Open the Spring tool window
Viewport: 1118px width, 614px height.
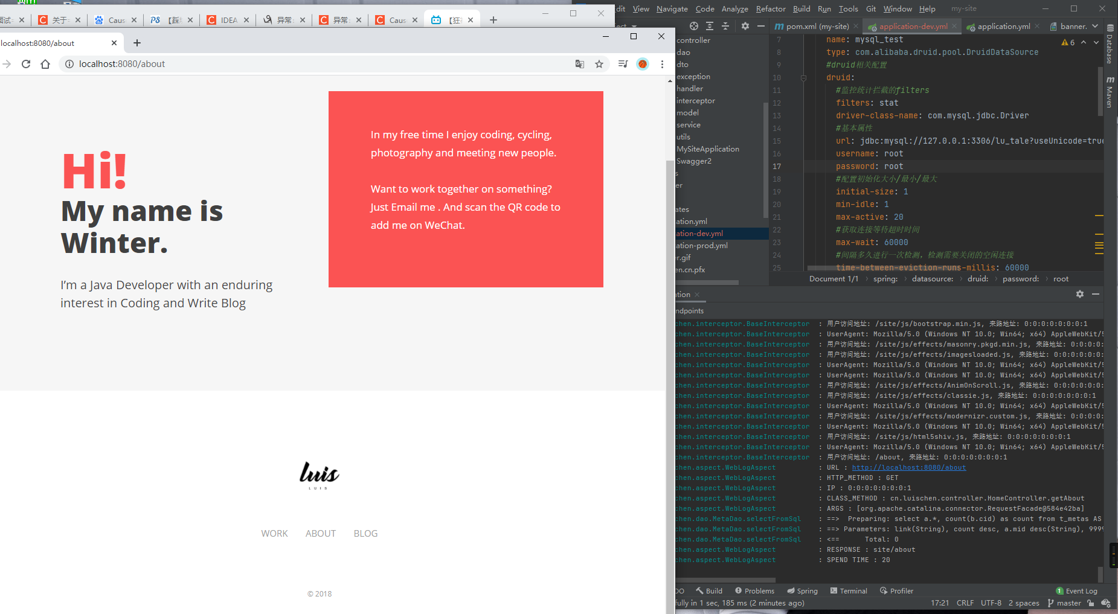(x=802, y=591)
